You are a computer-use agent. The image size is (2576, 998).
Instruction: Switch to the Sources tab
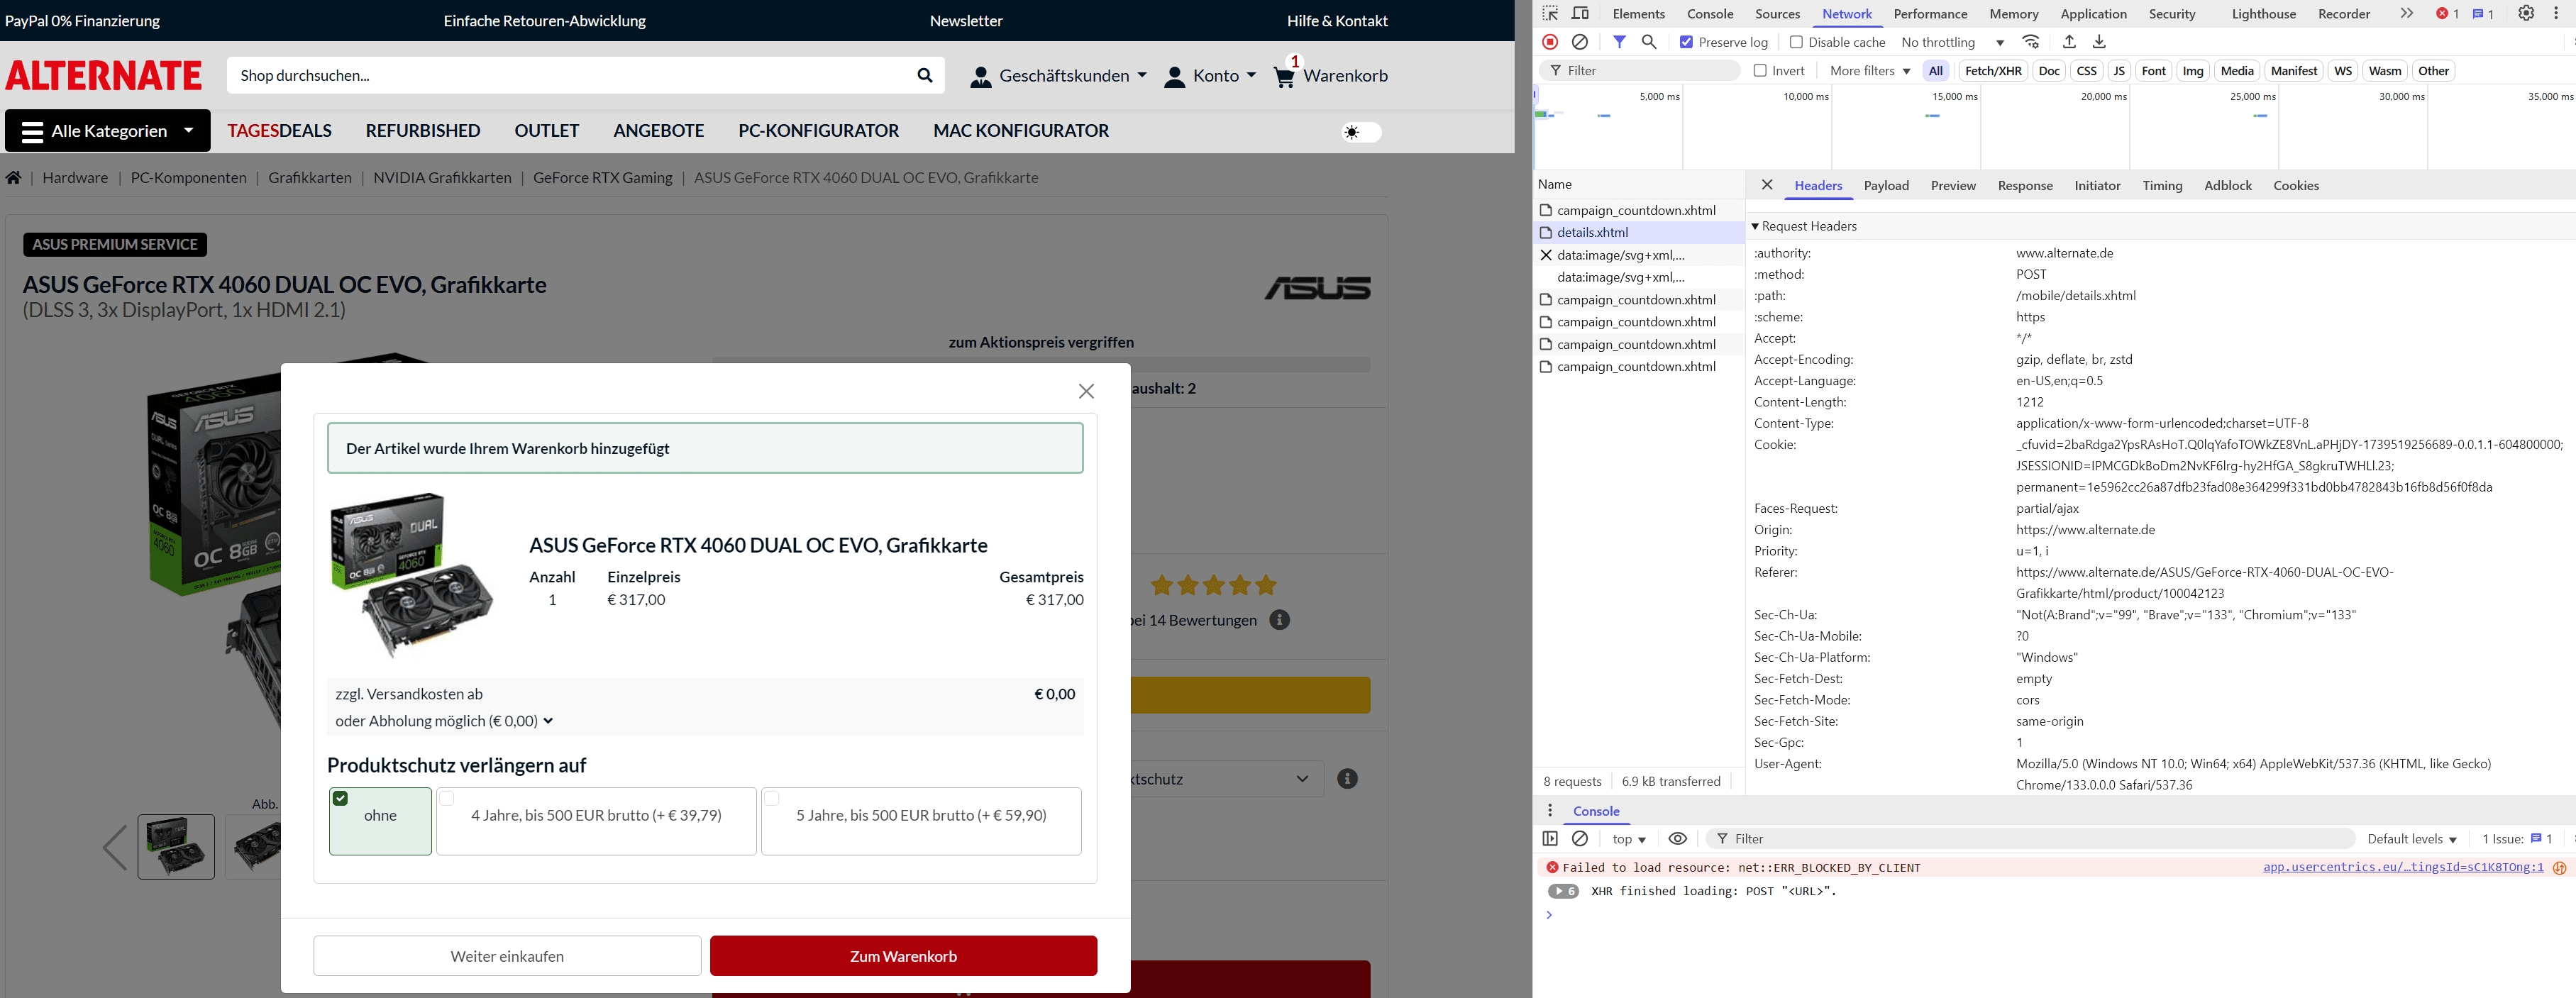pyautogui.click(x=1777, y=14)
